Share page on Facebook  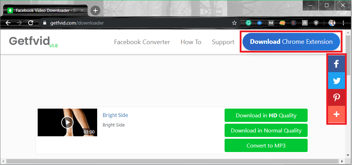click(336, 64)
